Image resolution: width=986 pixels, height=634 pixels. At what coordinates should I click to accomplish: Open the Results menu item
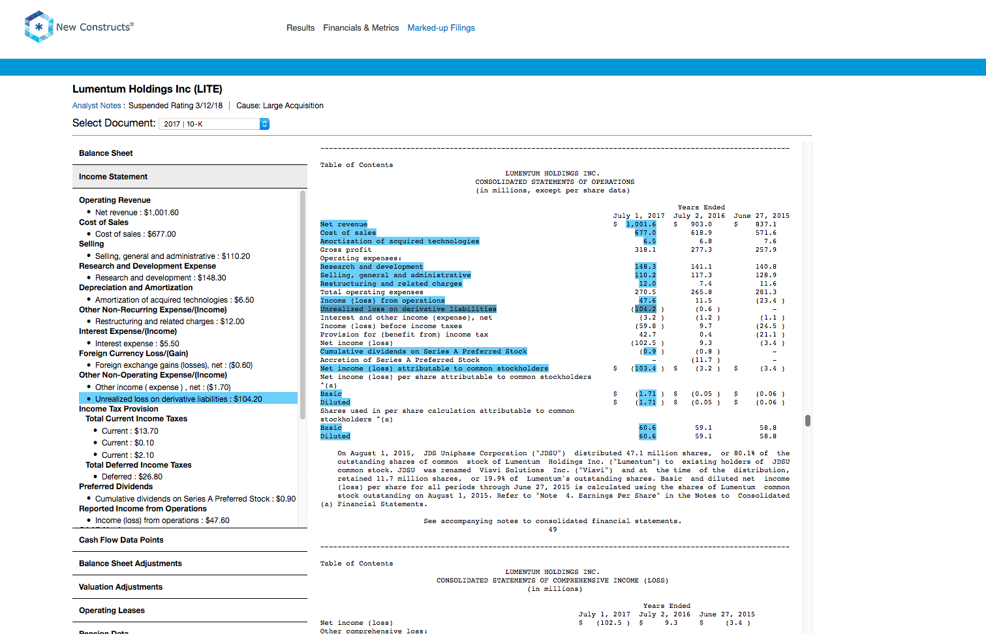pos(300,28)
